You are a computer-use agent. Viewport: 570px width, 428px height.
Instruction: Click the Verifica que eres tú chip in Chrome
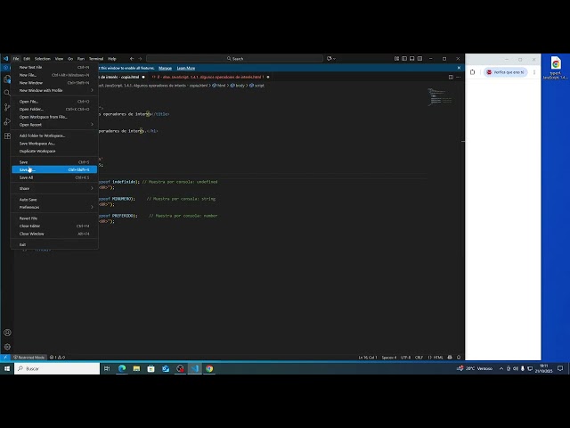coord(506,72)
